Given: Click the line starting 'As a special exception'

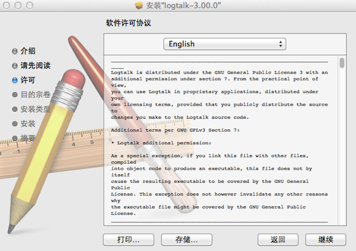Looking at the screenshot, I should [210, 156].
